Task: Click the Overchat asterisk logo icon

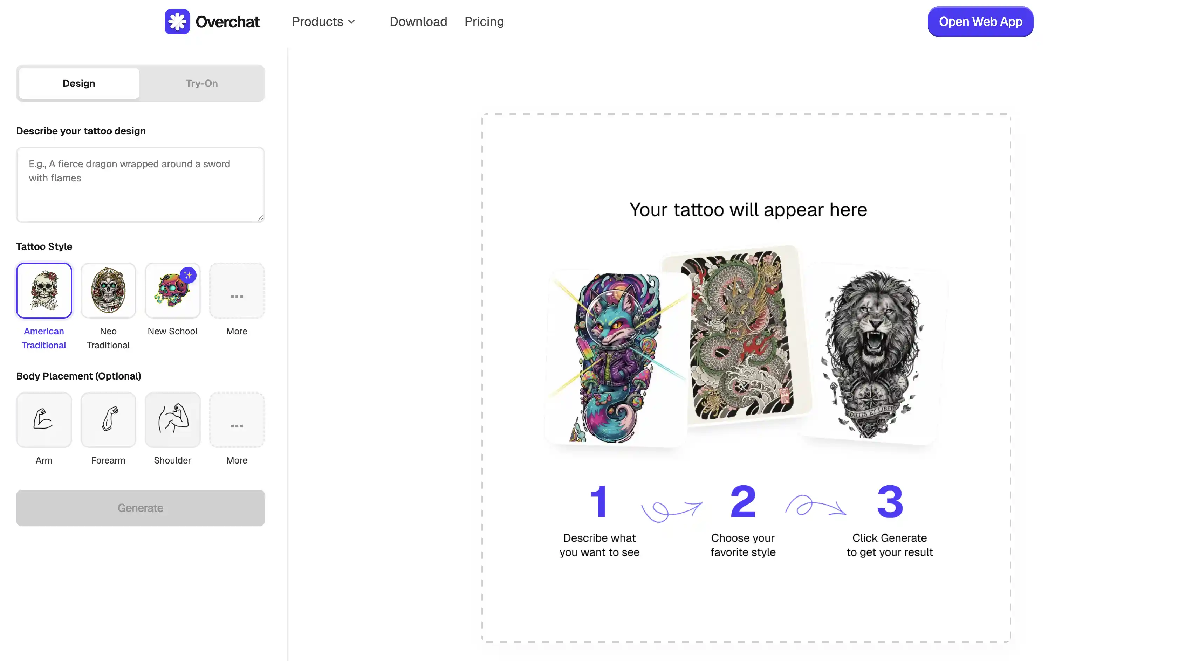Action: 177,21
